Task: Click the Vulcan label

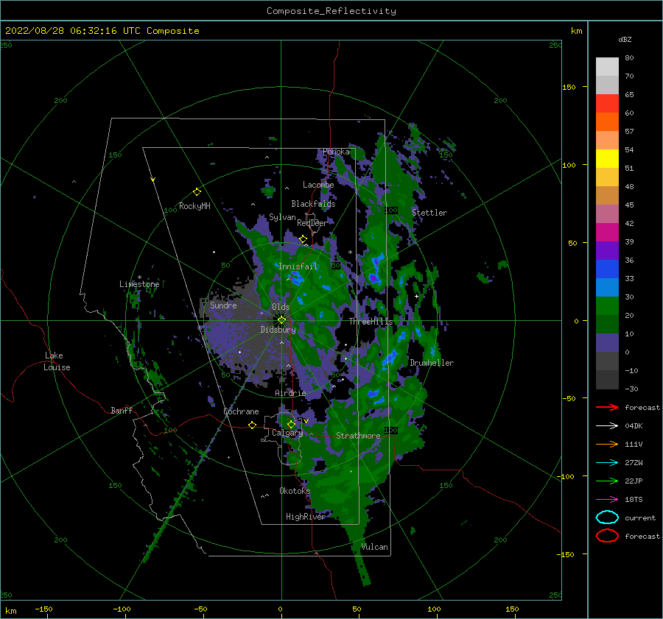Action: point(375,547)
